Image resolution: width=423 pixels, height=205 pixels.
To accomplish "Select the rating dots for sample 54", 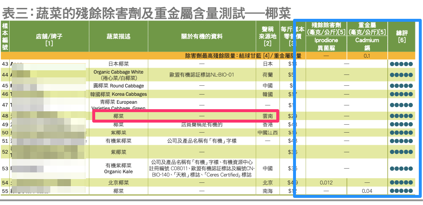I will [401, 183].
